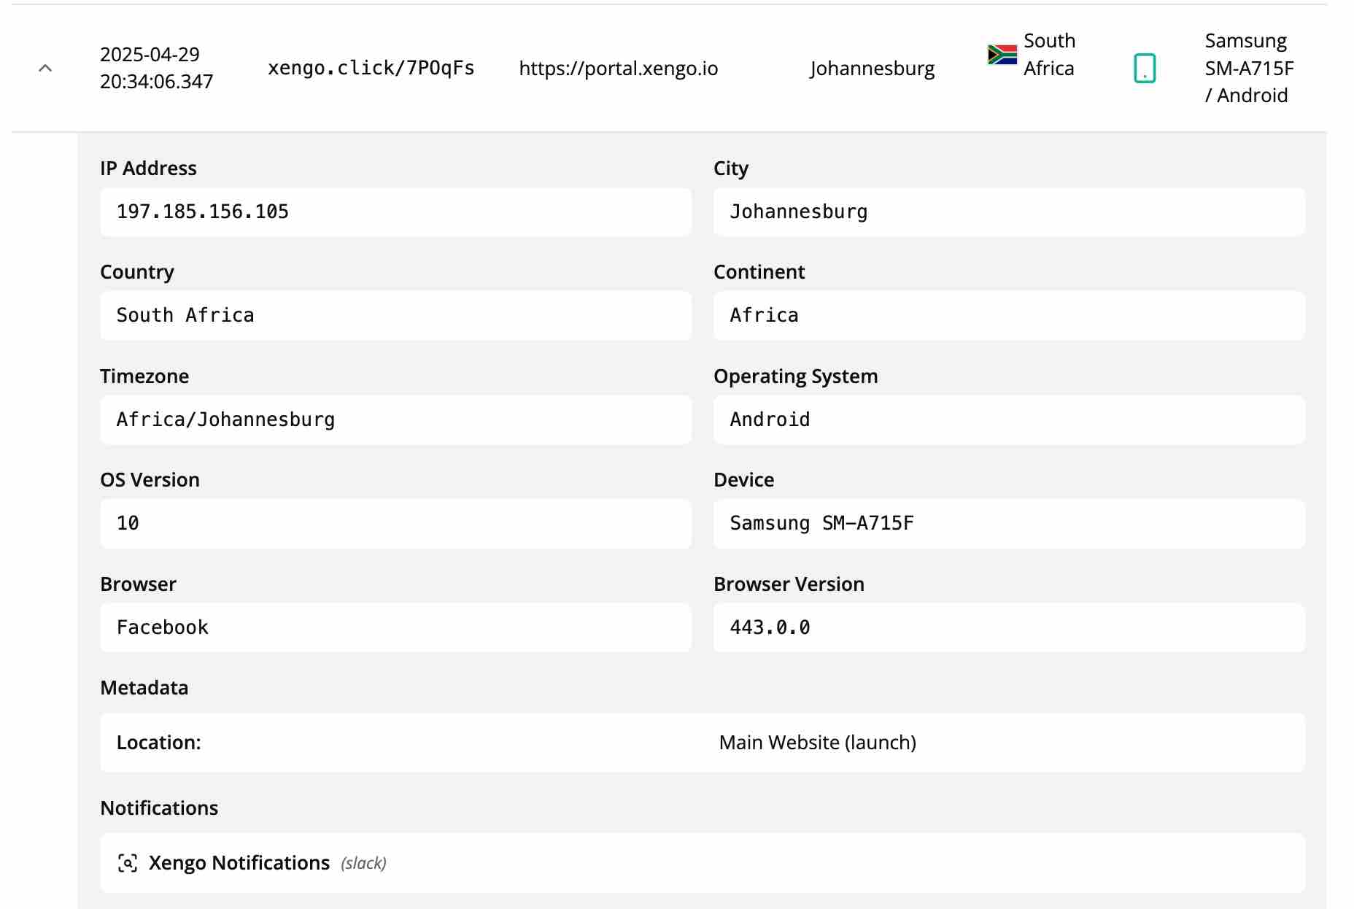The width and height of the screenshot is (1354, 909).
Task: Click the Samsung SM-A715F / Android device label
Action: tap(1247, 67)
